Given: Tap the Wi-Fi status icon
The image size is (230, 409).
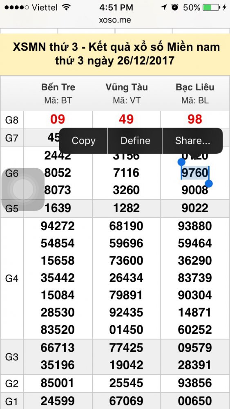Looking at the screenshot, I should pos(67,7).
